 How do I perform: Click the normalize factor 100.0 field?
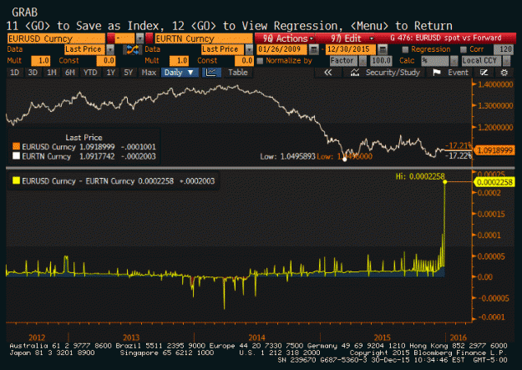(381, 61)
